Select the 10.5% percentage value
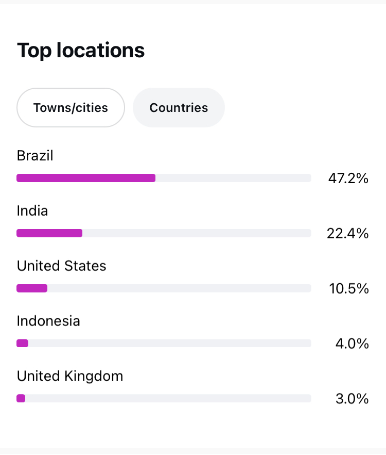Image resolution: width=386 pixels, height=455 pixels. [348, 289]
